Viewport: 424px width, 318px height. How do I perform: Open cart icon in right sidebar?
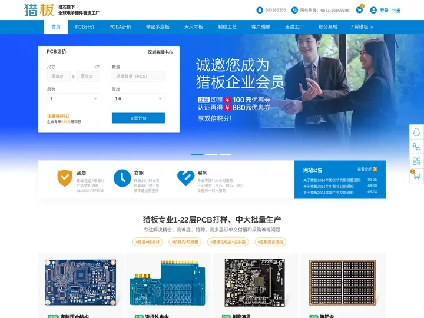(416, 176)
